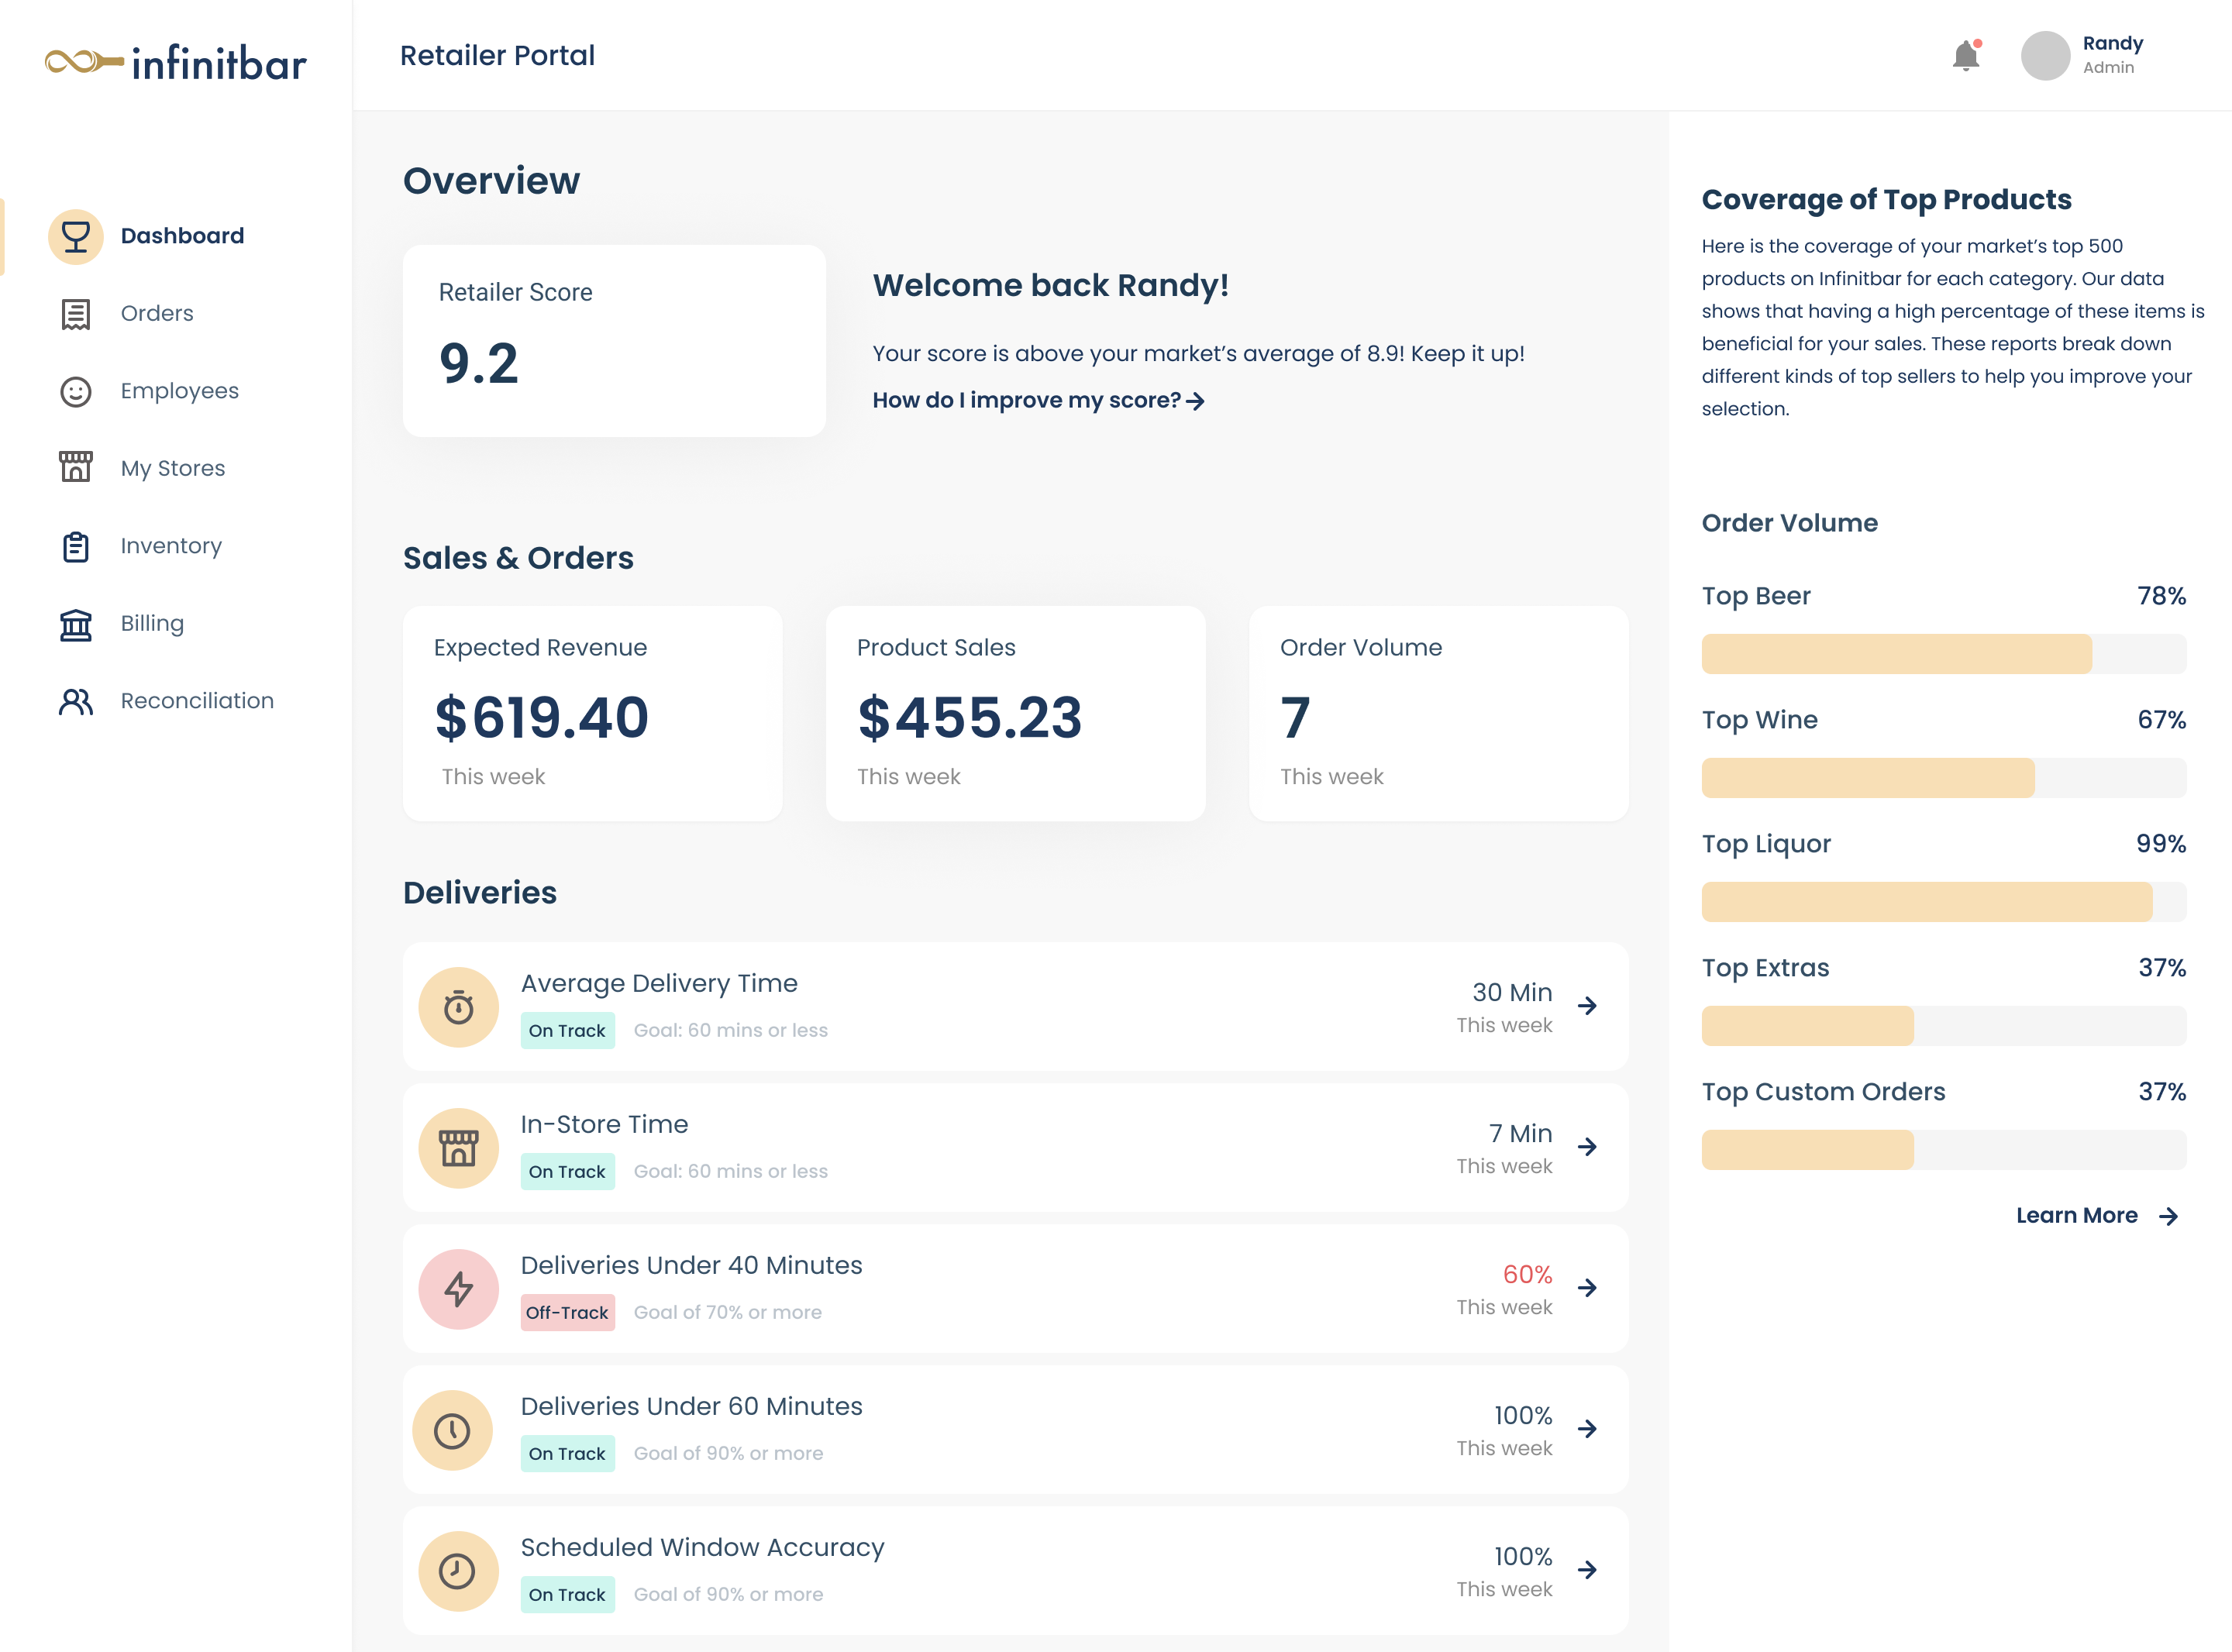The width and height of the screenshot is (2232, 1652).
Task: Click the Employees smiley face icon
Action: click(76, 391)
